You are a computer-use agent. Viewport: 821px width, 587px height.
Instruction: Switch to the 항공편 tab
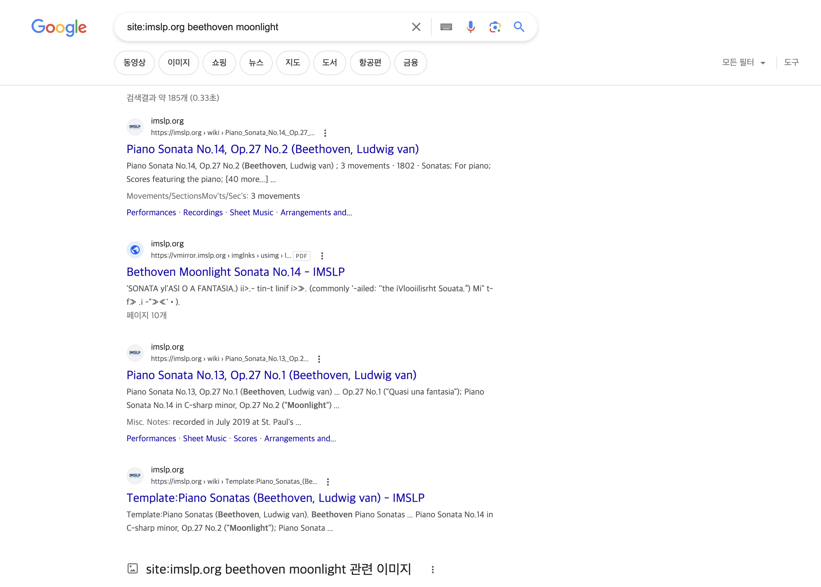[370, 63]
